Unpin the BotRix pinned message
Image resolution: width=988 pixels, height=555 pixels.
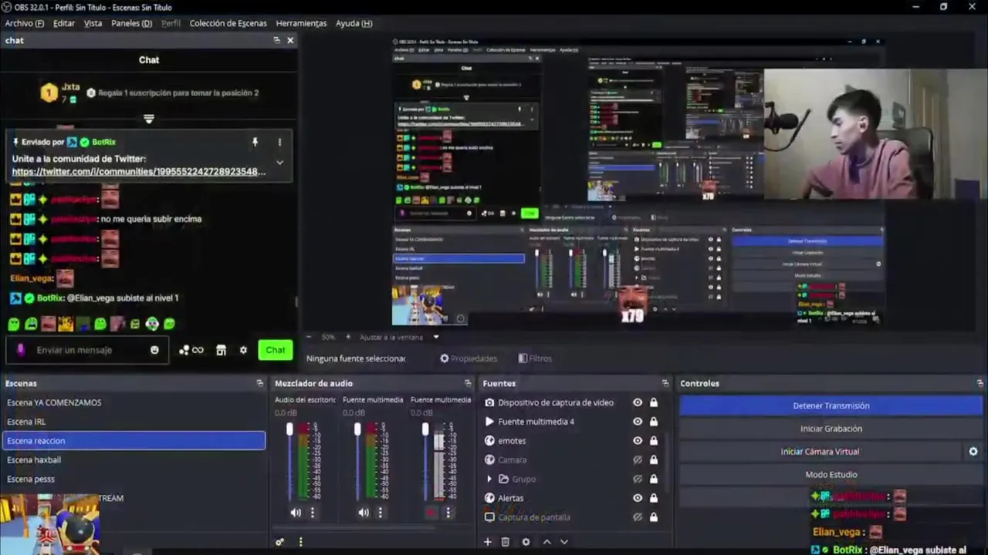pos(255,142)
